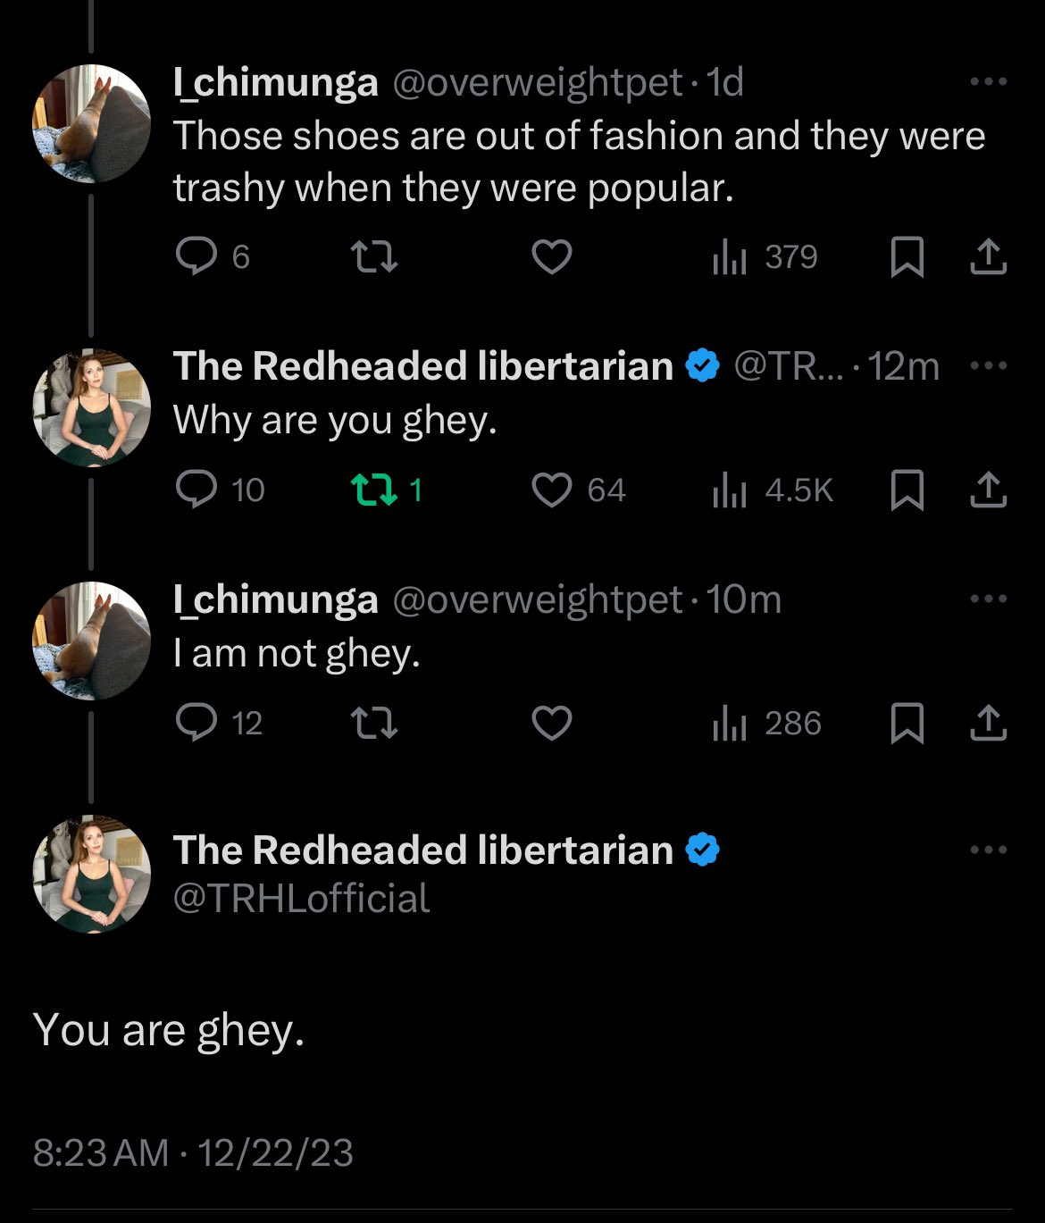Open more options for the "Those shoes" tweet
Viewport: 1045px width, 1223px height.
989,82
